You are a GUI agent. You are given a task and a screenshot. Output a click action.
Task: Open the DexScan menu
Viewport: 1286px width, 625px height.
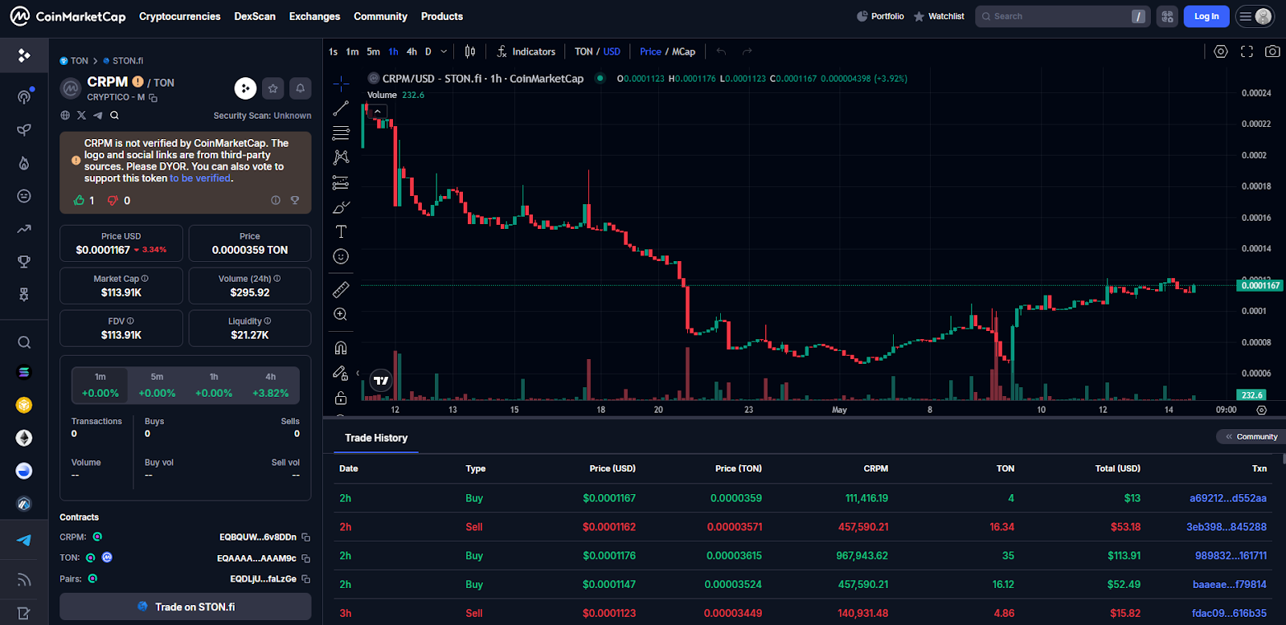point(255,16)
